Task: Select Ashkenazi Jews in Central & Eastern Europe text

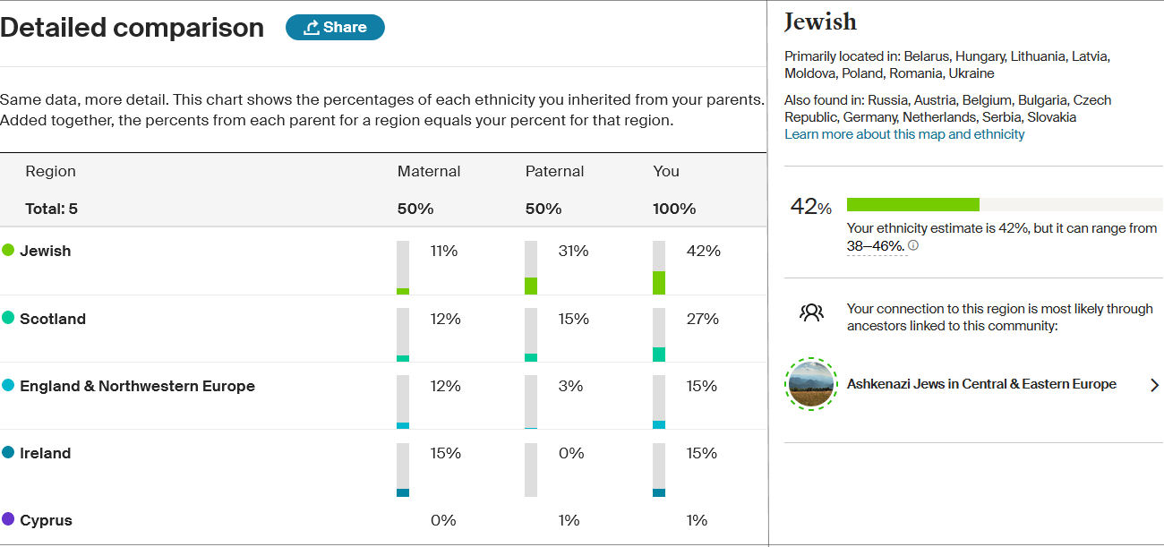Action: tap(981, 384)
